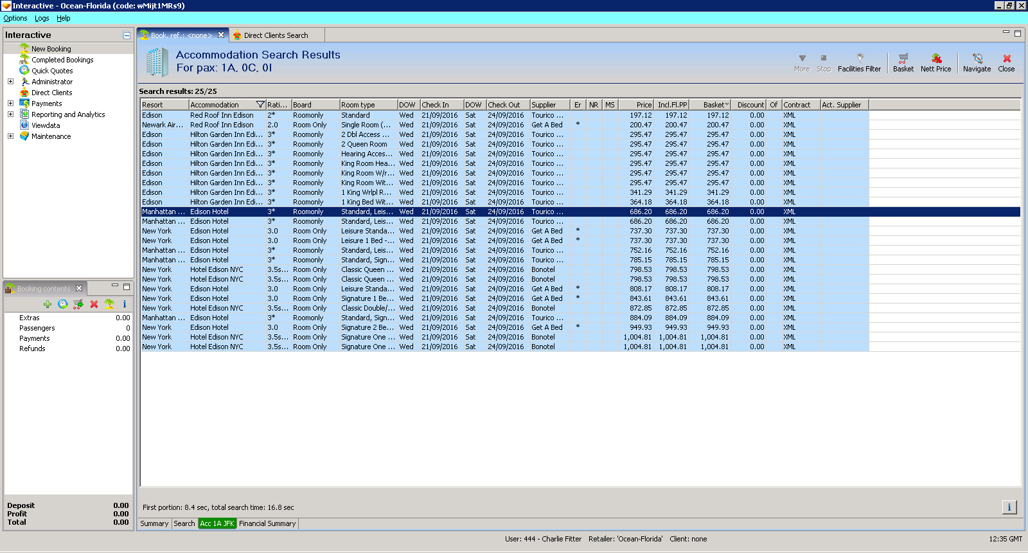Minimize the Booking contents panel
Screen dimensions: 1028x553
tap(115, 286)
